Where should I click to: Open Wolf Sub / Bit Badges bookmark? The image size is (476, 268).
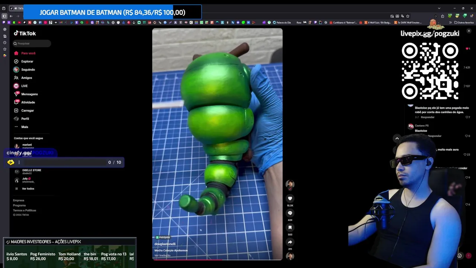click(x=377, y=22)
